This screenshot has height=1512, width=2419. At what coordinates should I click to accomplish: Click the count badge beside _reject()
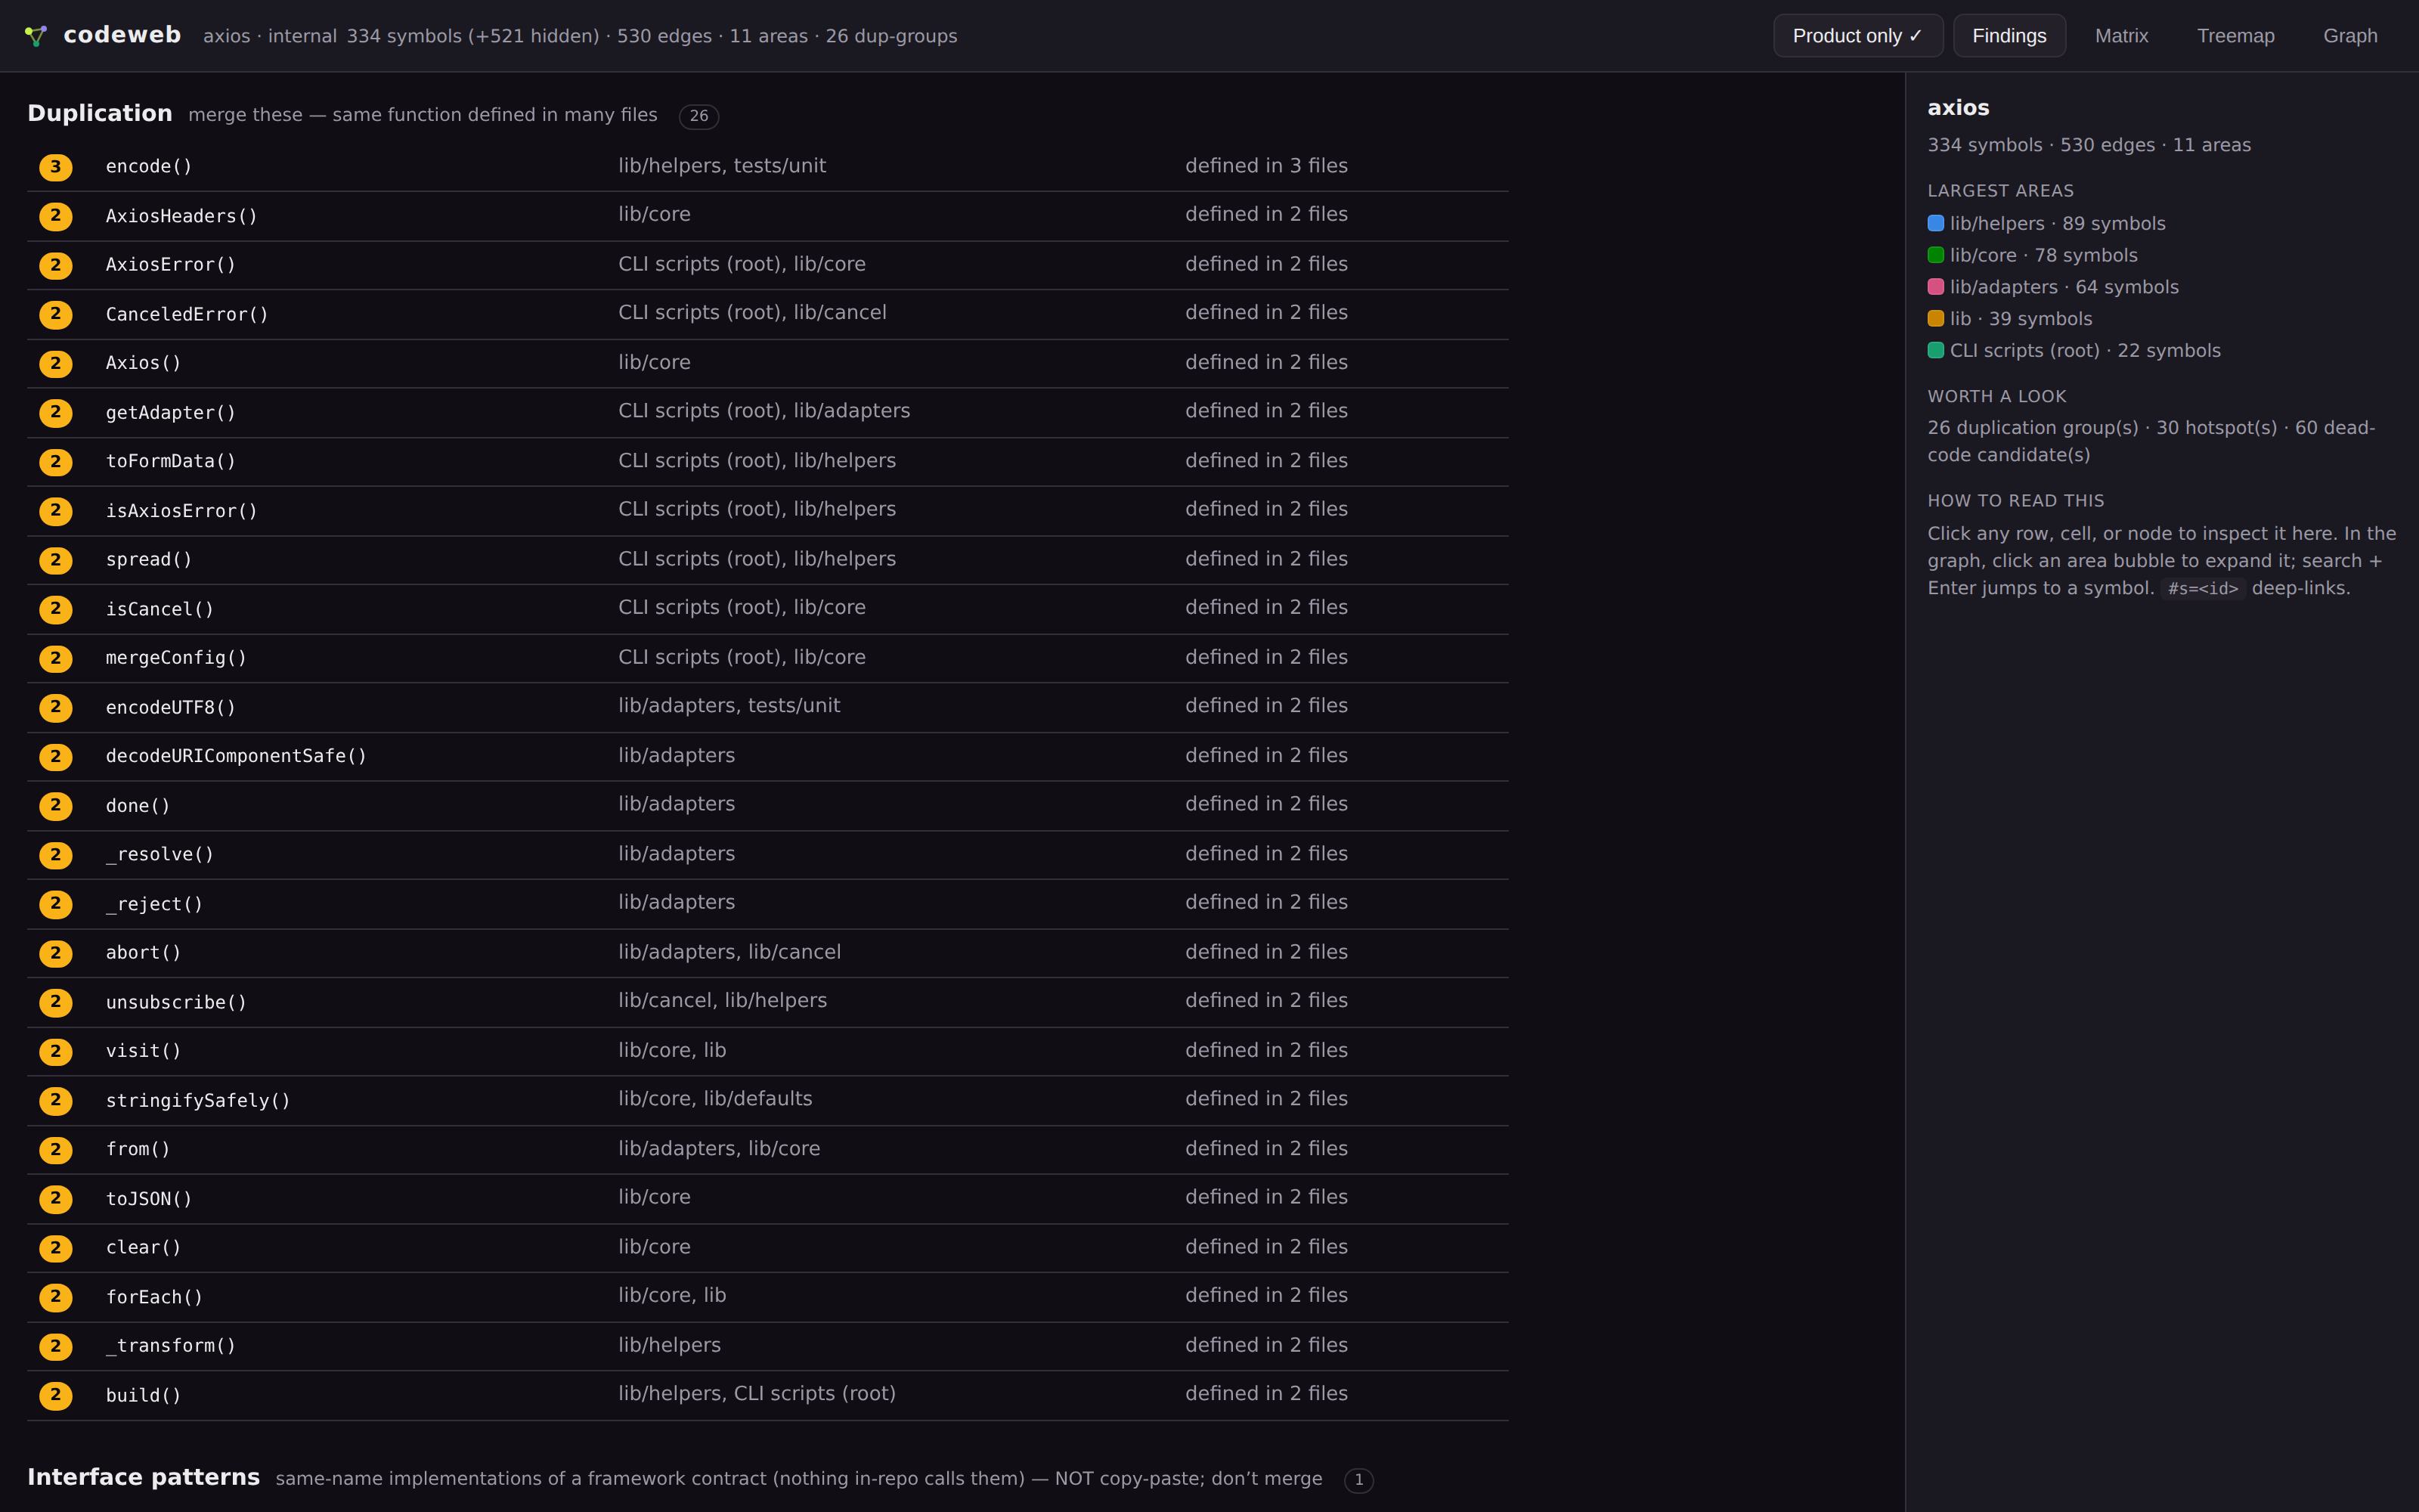56,904
